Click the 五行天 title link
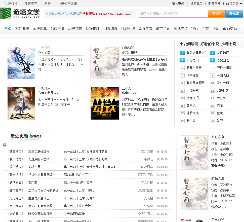244x222 pixels. pos(126,88)
